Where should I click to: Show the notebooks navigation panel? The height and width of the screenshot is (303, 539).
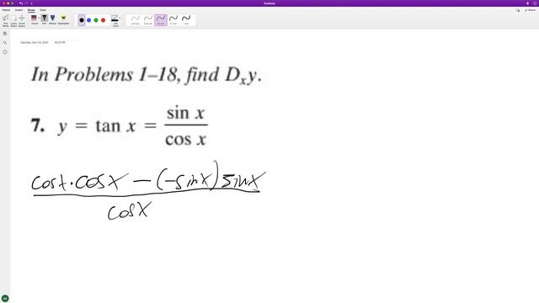[x=5, y=34]
